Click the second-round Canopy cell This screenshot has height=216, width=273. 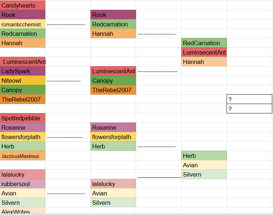click(113, 81)
